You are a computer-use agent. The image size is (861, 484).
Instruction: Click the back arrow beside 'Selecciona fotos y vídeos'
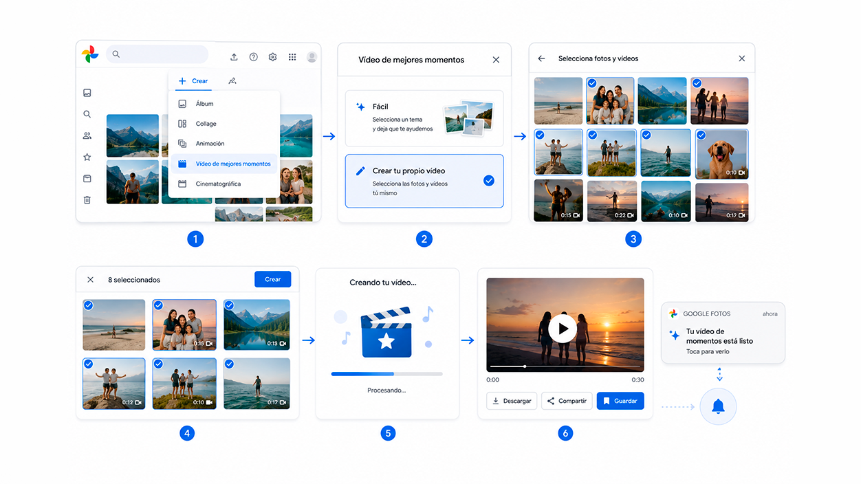pos(541,58)
